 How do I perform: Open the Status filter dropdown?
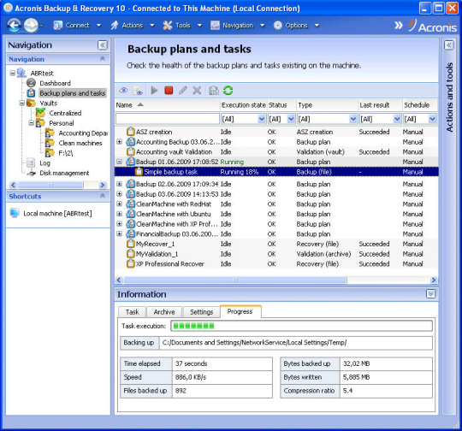(x=291, y=119)
